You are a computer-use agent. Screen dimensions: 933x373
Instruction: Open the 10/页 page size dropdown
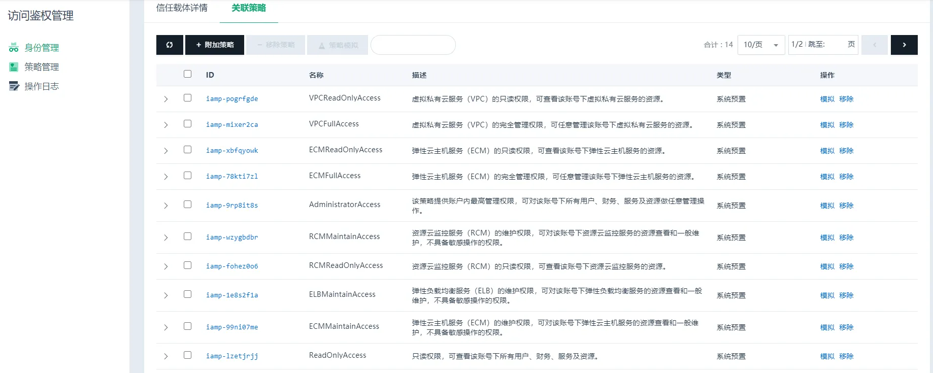click(760, 45)
